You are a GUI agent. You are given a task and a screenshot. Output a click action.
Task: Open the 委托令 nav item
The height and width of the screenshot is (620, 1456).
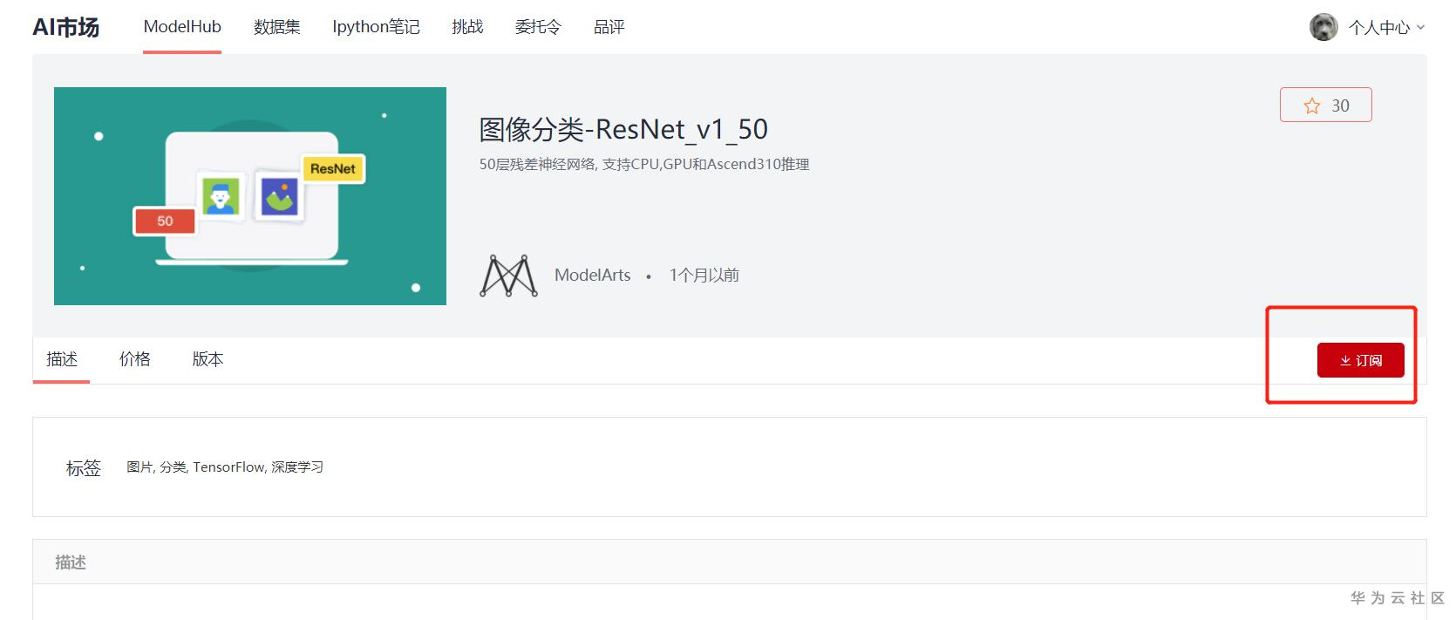(x=538, y=27)
